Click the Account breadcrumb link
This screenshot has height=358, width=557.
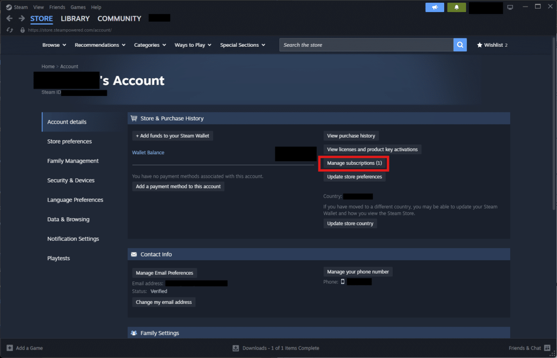coord(69,67)
